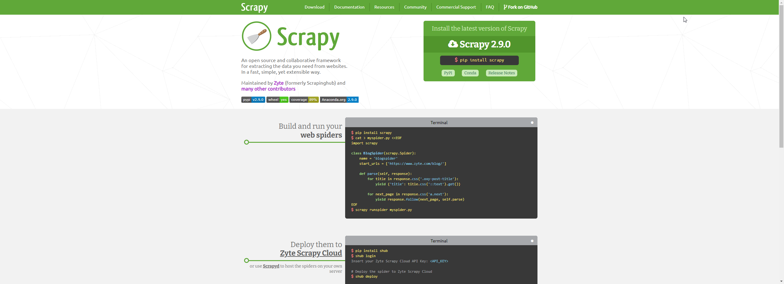Screen dimensions: 784x284
Task: Open the Commercial Support menu item
Action: [x=456, y=7]
